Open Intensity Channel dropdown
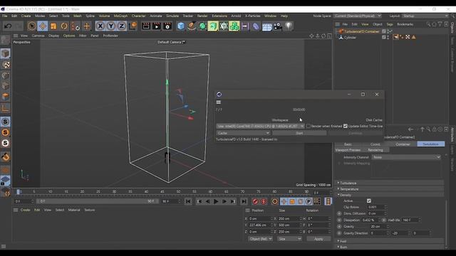This screenshot has height=256, width=456. pyautogui.click(x=406, y=157)
